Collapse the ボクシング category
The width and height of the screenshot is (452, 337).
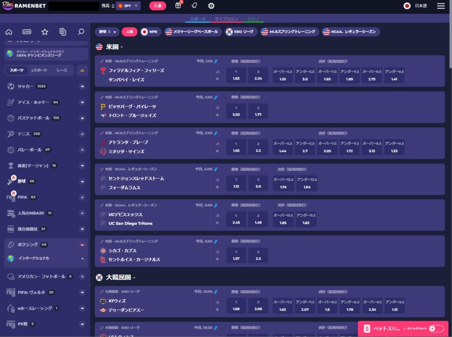[x=82, y=245]
